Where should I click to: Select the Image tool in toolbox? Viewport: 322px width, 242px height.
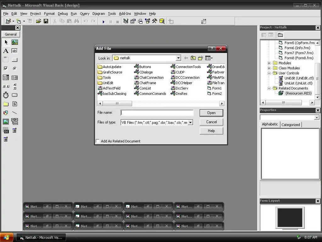point(6,122)
